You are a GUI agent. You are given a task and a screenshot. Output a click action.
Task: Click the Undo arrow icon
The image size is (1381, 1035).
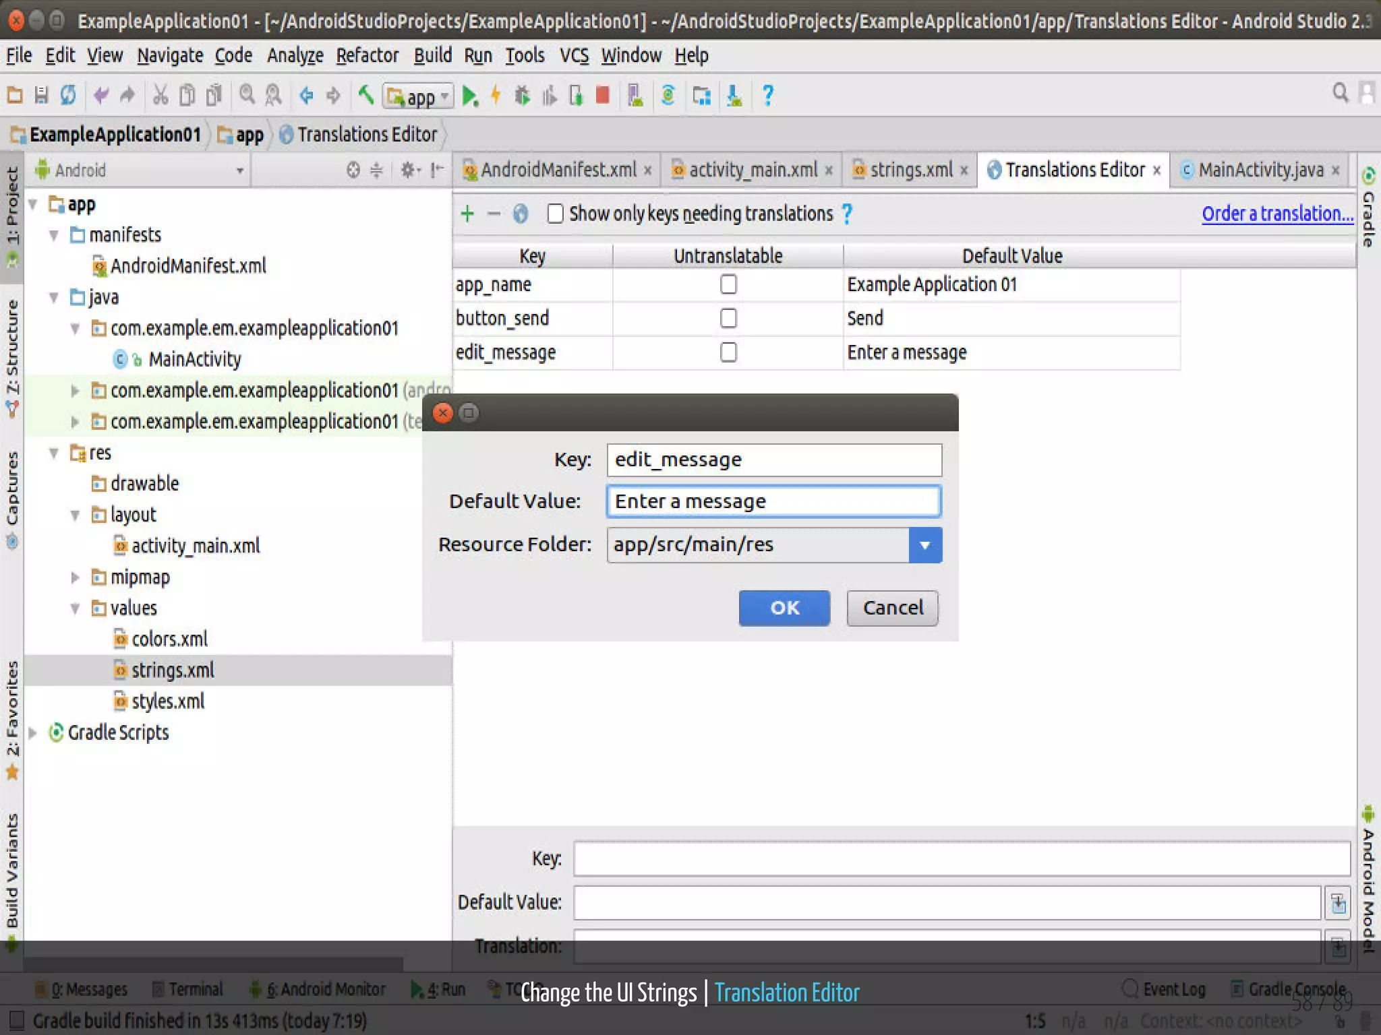[101, 96]
